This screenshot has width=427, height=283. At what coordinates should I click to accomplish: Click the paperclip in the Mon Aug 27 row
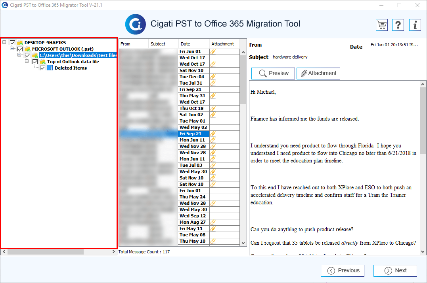[213, 222]
